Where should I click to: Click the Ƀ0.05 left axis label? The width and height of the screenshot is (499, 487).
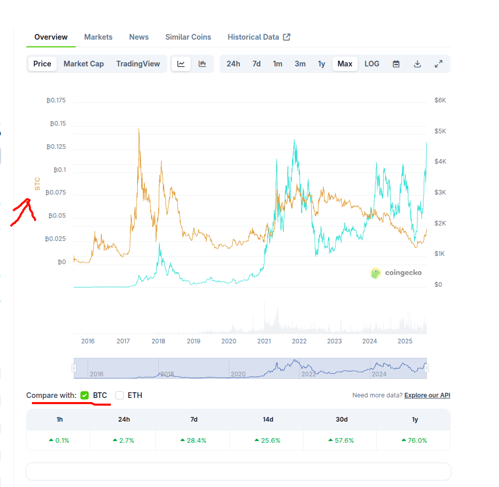[57, 216]
